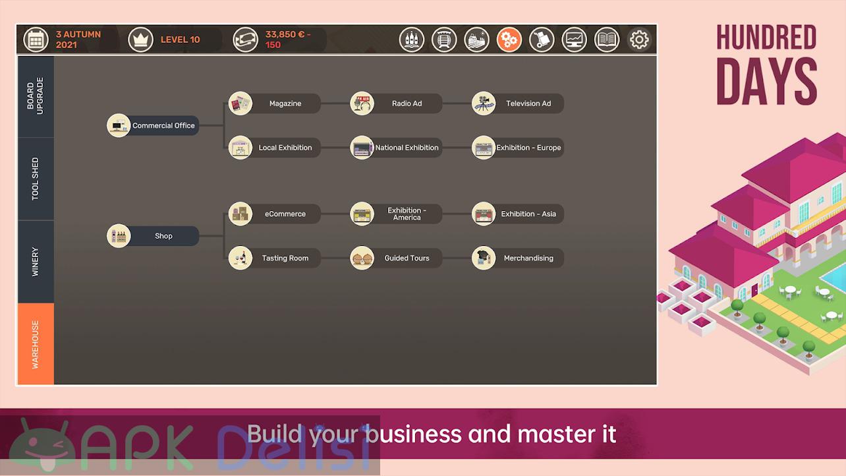Choose the Television Ad upgrade
Viewport: 846px width, 476px height.
click(519, 104)
